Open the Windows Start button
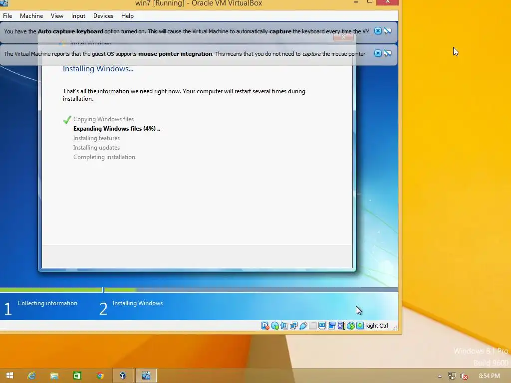The image size is (511, 383). (x=10, y=376)
